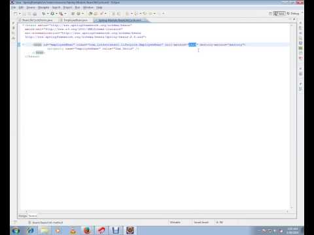Open Windows Explorer folder from the taskbar

tap(44, 230)
